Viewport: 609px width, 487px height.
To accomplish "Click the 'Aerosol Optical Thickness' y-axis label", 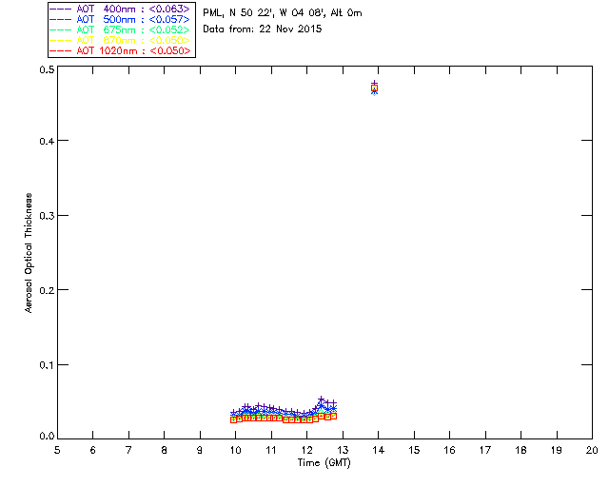I will click(29, 253).
